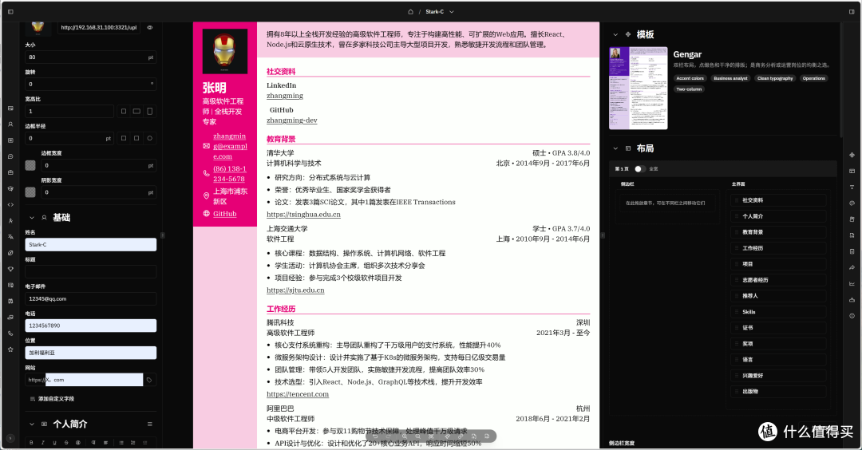862x450 pixels.
Task: Collapse the 个人简介 section chevron
Action: tap(31, 424)
